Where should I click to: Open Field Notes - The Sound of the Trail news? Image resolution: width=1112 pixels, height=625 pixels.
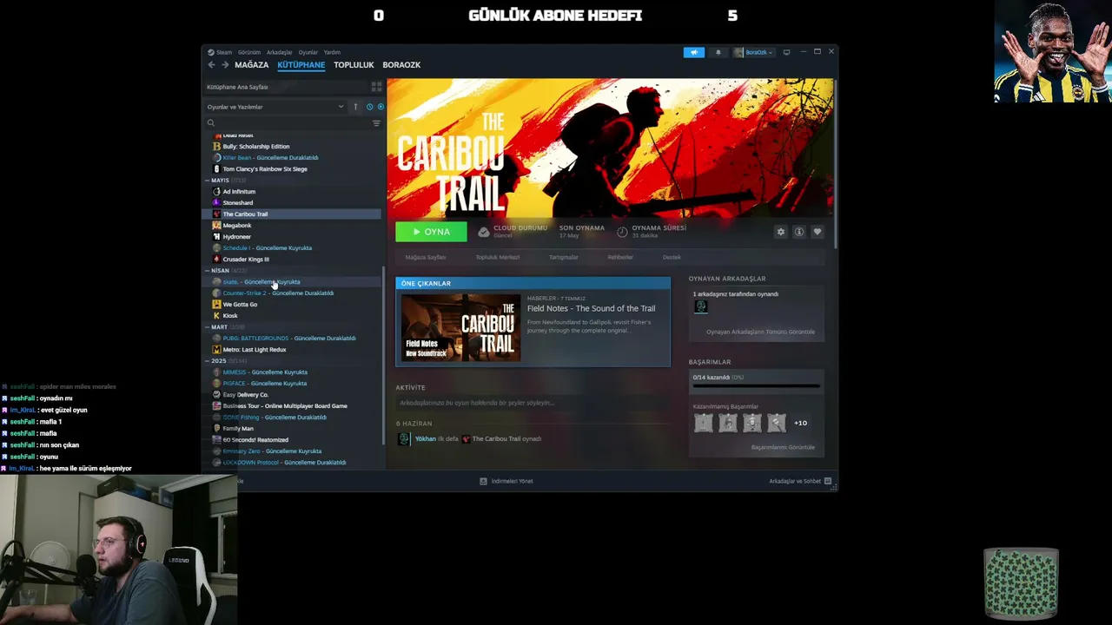coord(592,308)
